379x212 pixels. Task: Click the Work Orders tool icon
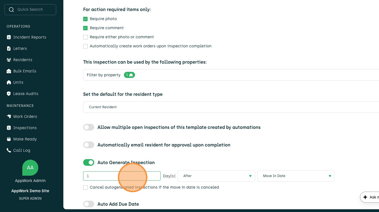[9, 116]
